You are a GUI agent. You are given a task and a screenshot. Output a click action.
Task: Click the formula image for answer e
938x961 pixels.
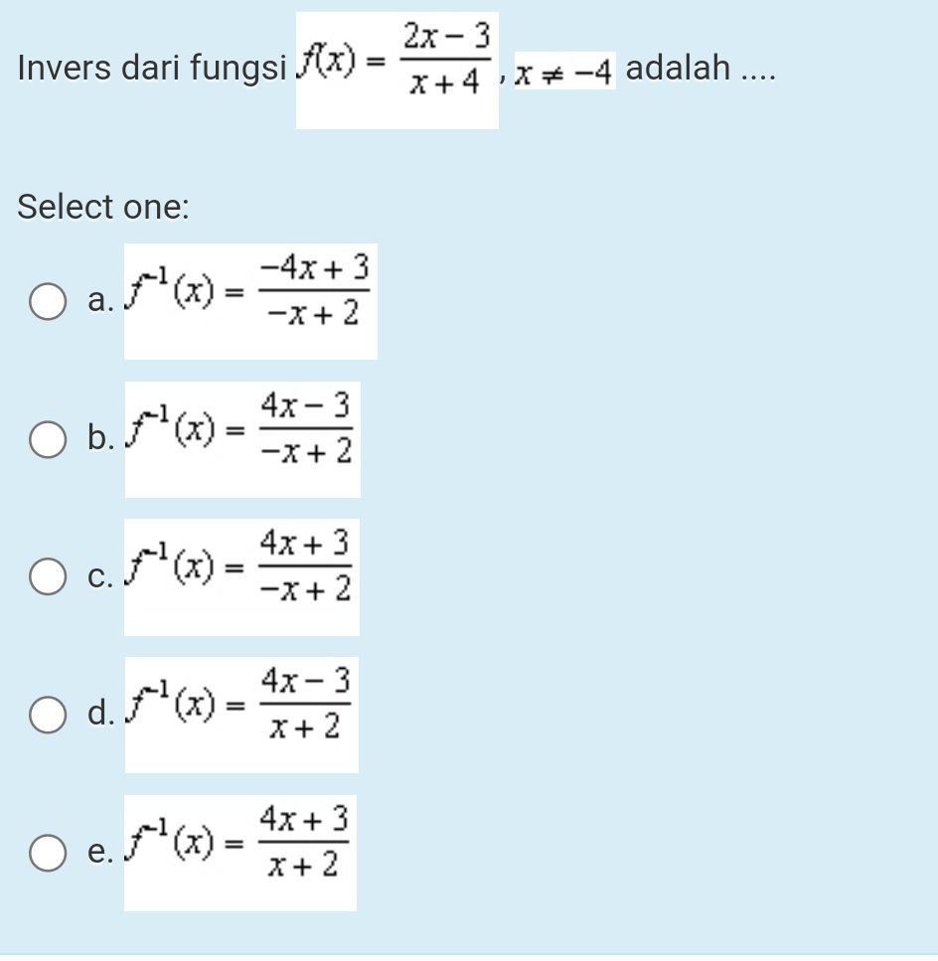click(238, 850)
